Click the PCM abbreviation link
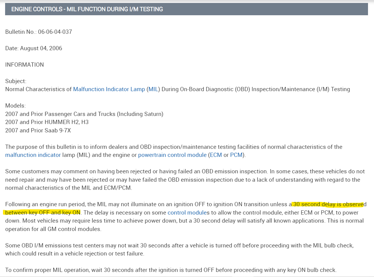374x277 pixels. coord(236,155)
